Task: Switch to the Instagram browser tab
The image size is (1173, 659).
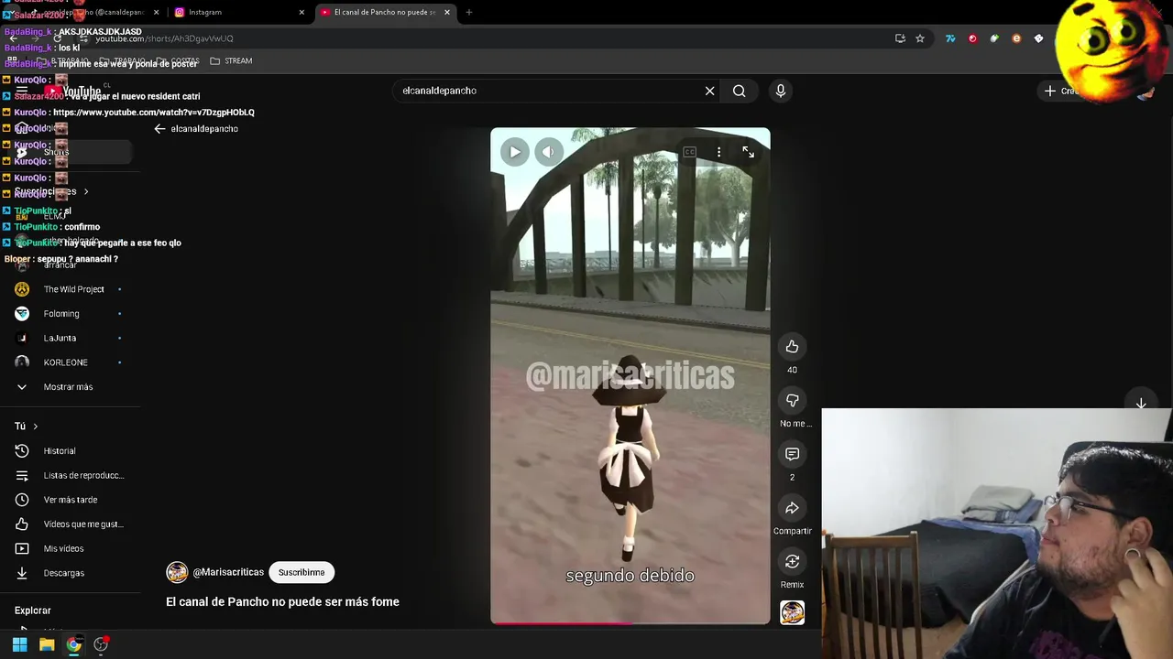Action: [238, 12]
